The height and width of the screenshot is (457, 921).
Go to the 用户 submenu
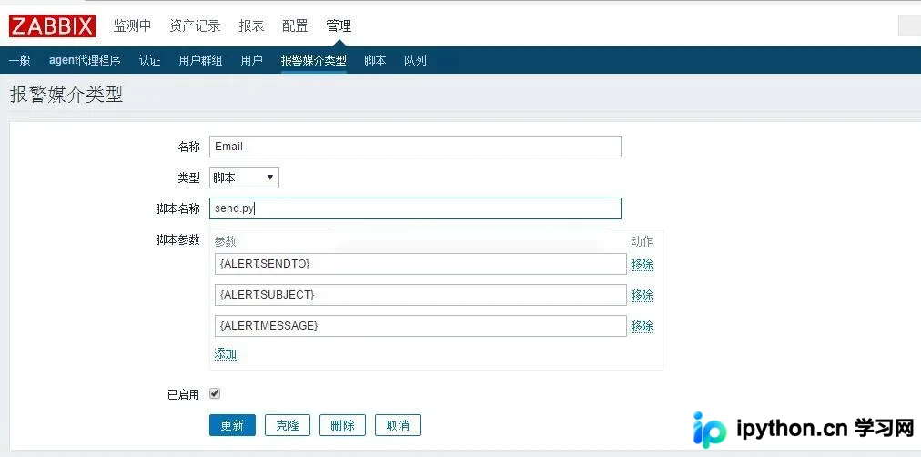point(251,60)
